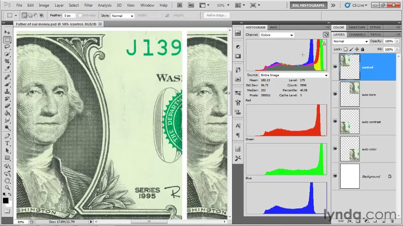
Task: Select Add to selection mode button
Action: click(30, 15)
